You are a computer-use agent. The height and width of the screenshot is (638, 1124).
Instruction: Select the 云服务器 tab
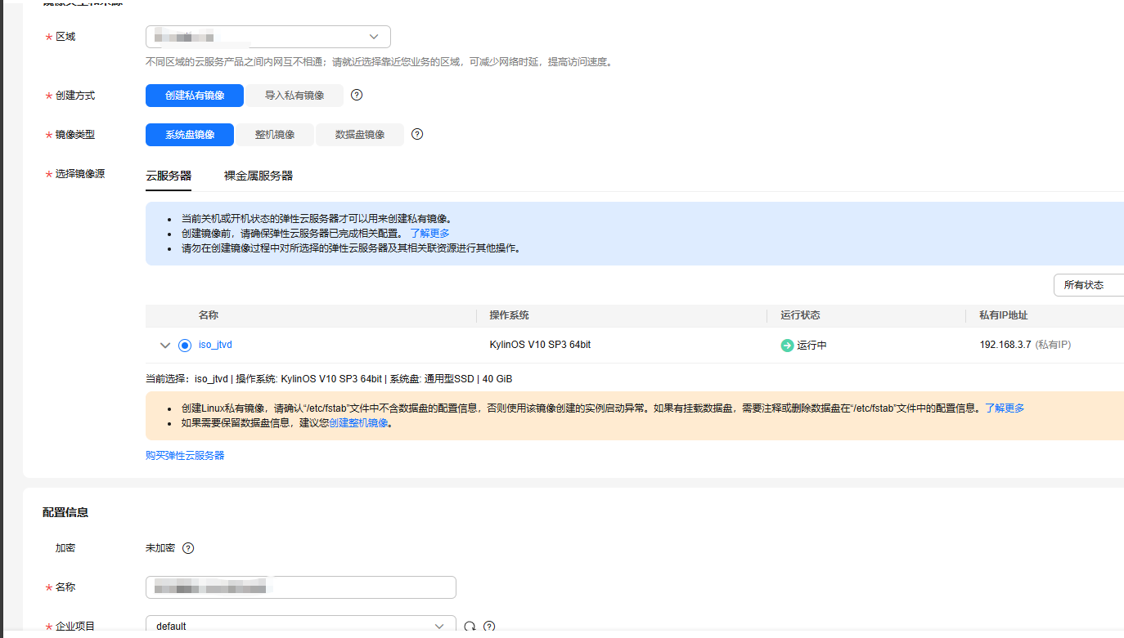(x=169, y=176)
